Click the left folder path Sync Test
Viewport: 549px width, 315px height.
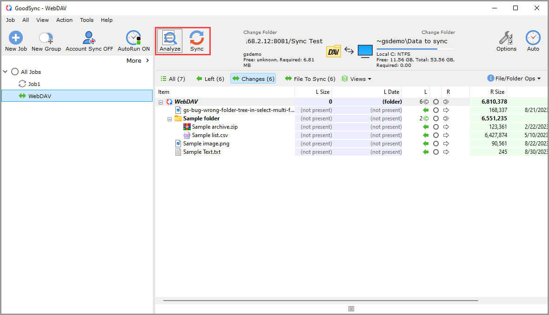point(284,41)
